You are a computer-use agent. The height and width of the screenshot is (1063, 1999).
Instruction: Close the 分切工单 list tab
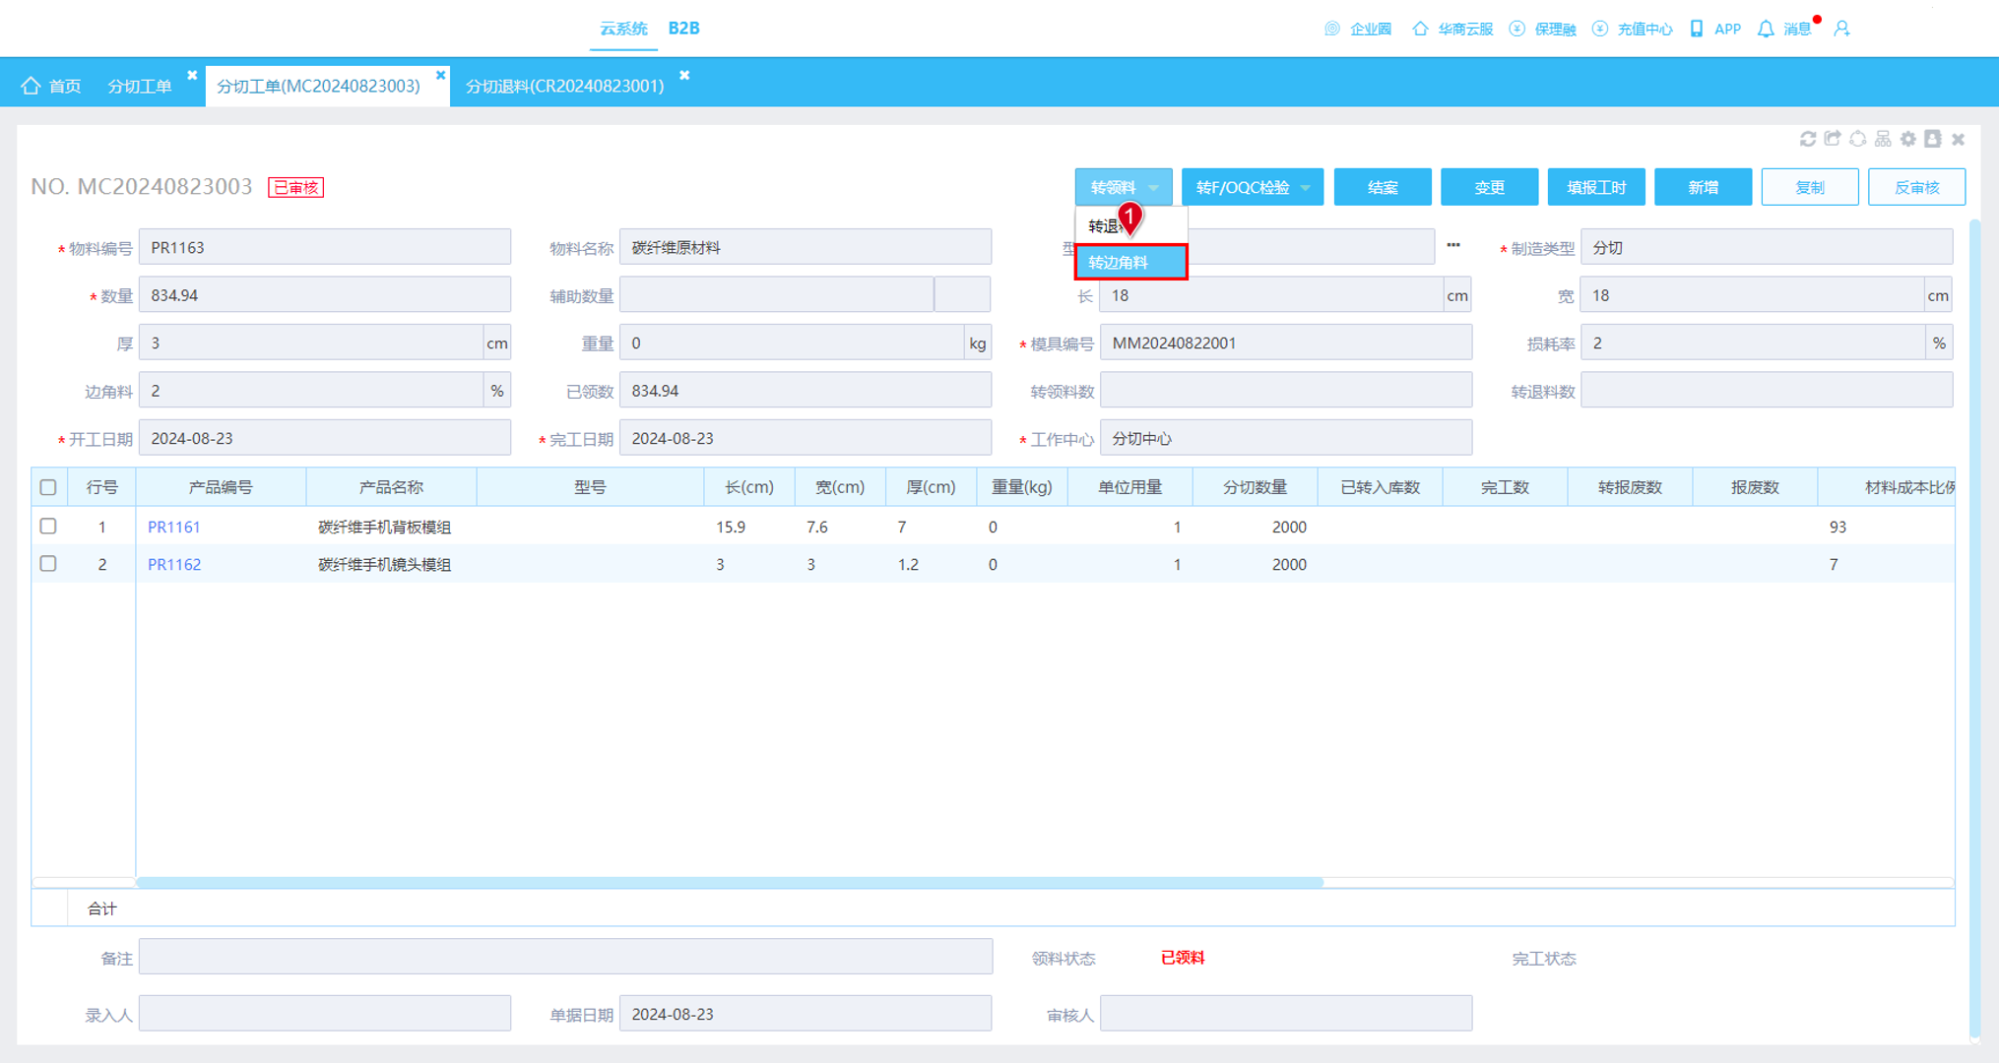point(192,76)
